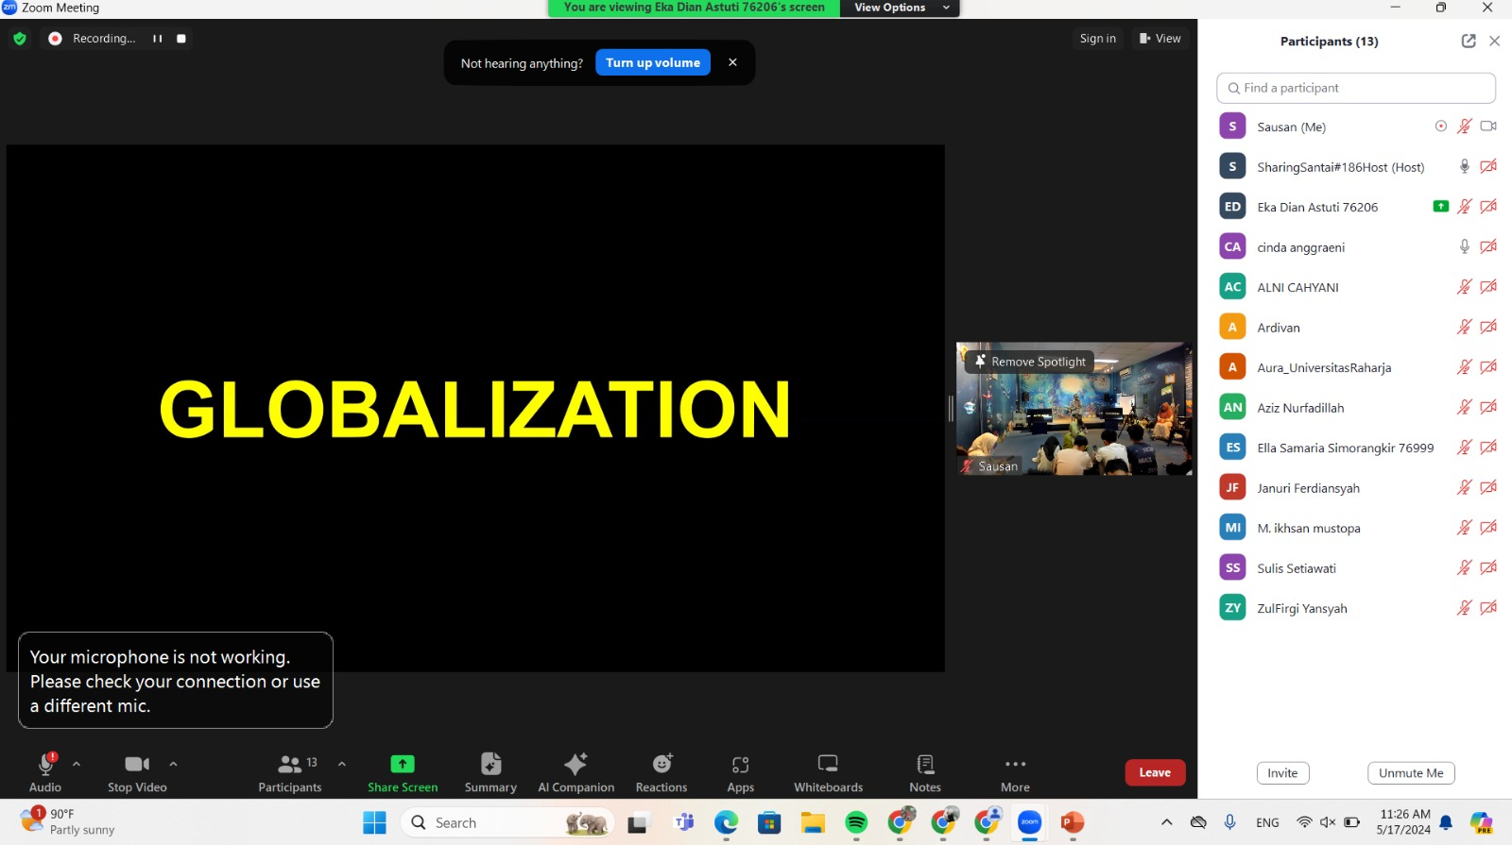Pause the meeting recording
The image size is (1512, 845).
point(158,39)
